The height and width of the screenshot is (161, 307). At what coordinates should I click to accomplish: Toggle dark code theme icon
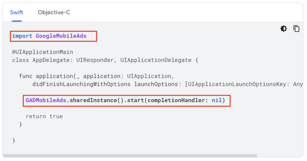coord(284,29)
